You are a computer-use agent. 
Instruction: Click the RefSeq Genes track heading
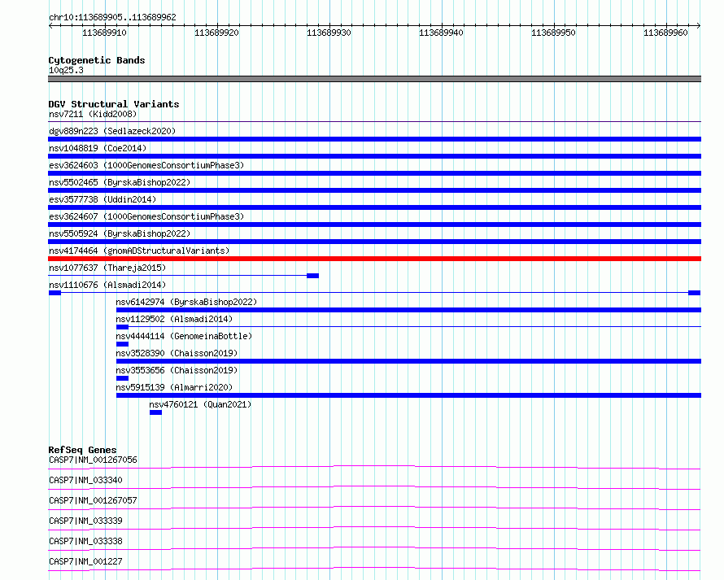(82, 450)
